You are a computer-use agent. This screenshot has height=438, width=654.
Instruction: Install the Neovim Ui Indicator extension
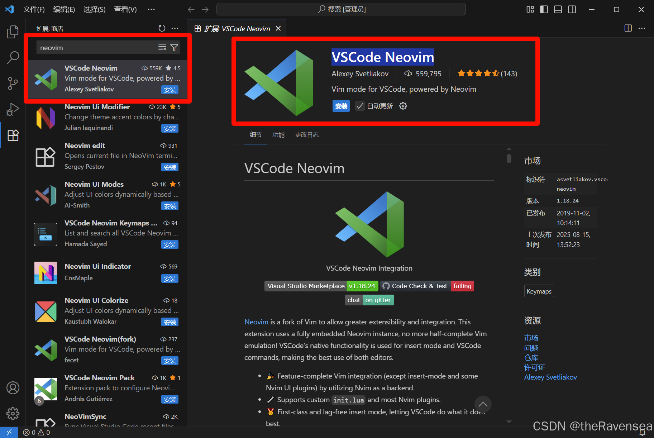click(x=170, y=278)
